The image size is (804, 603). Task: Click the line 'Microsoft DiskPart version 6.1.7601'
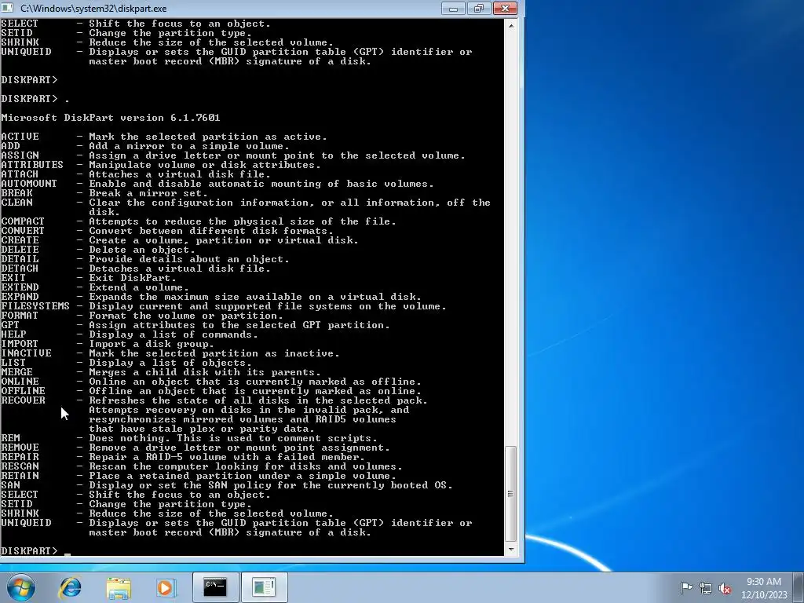(x=110, y=118)
